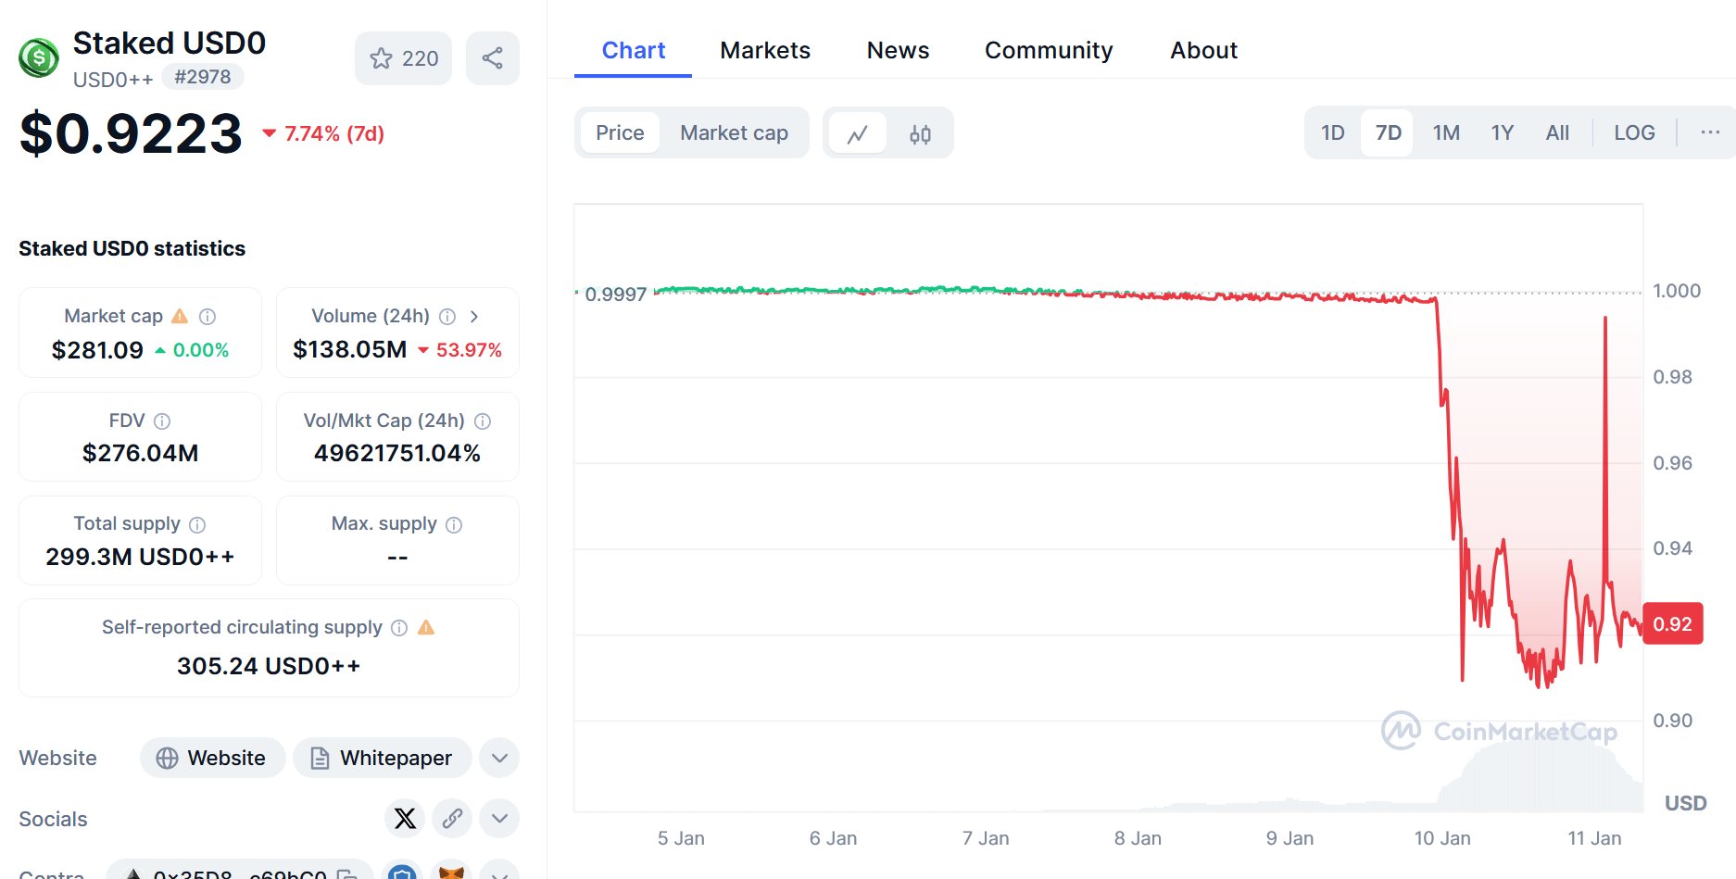The width and height of the screenshot is (1736, 879).
Task: Add Staked USD0 to watchlist with star button
Action: 403,58
